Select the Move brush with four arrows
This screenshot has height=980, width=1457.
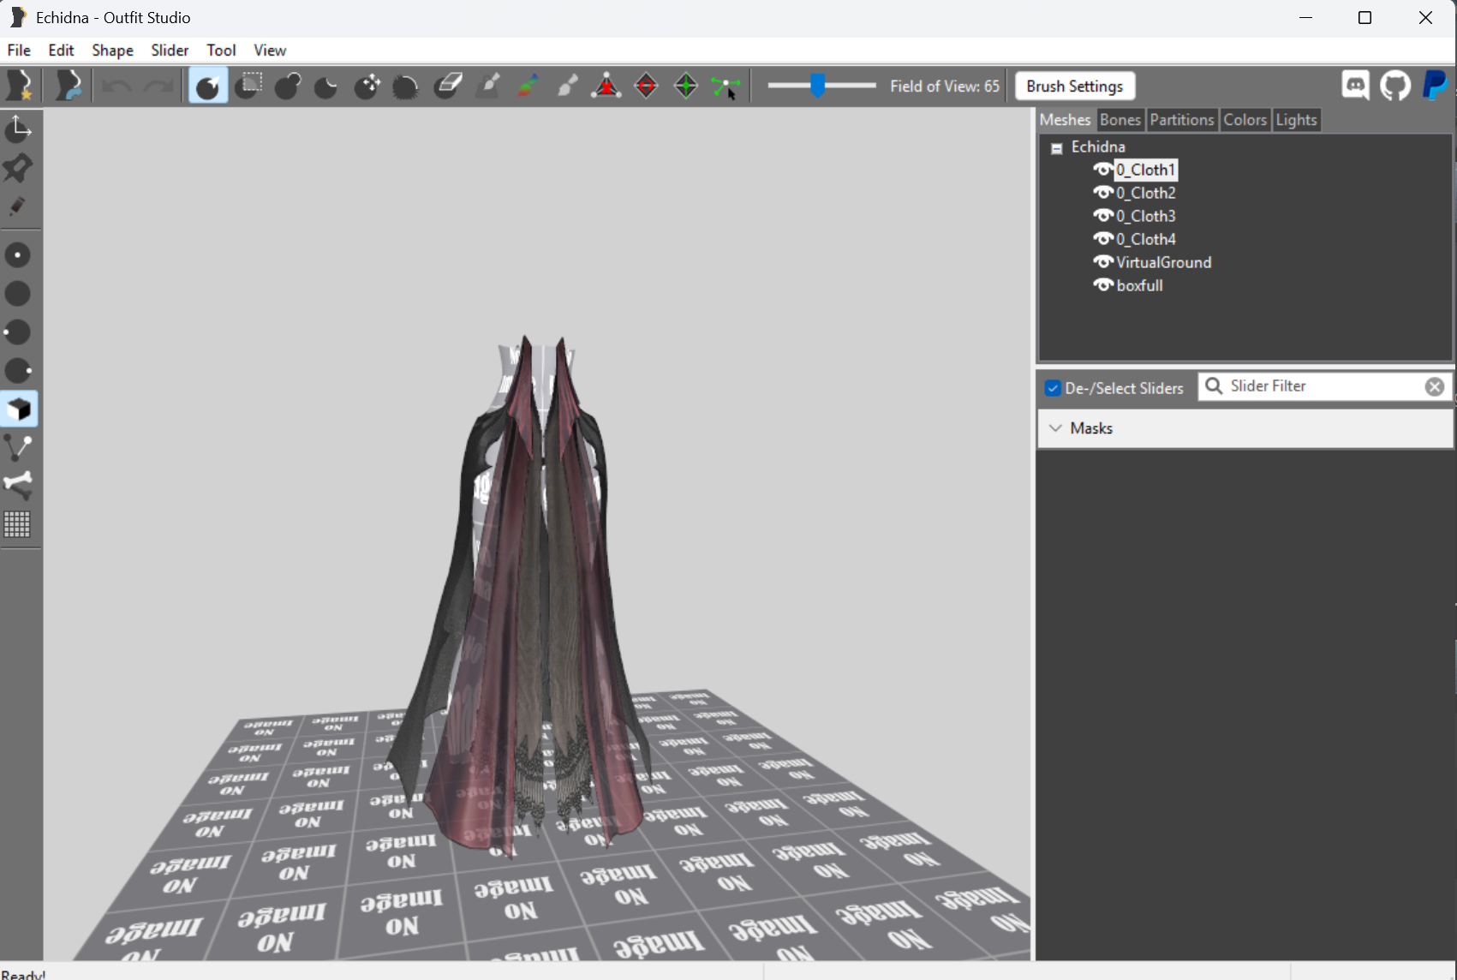click(367, 86)
